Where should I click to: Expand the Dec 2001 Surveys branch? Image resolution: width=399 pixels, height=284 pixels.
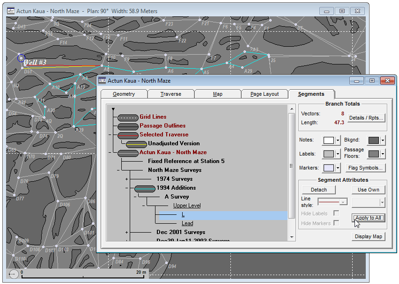126,232
